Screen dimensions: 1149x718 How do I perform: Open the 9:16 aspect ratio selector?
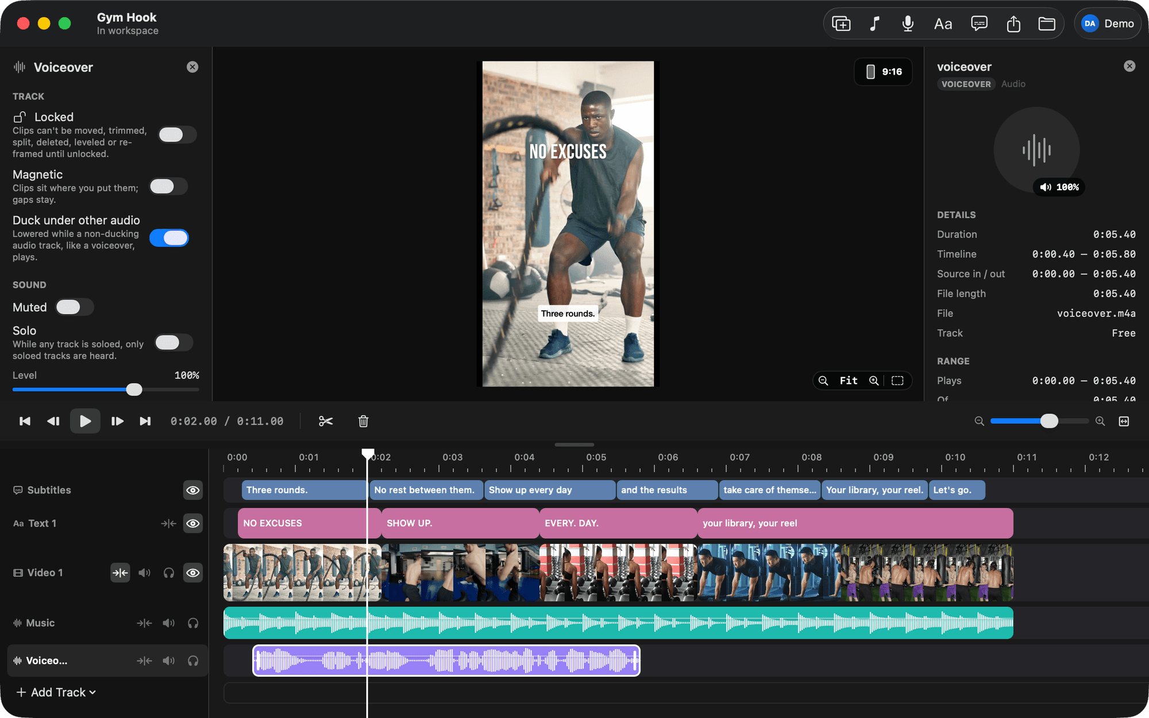tap(883, 72)
